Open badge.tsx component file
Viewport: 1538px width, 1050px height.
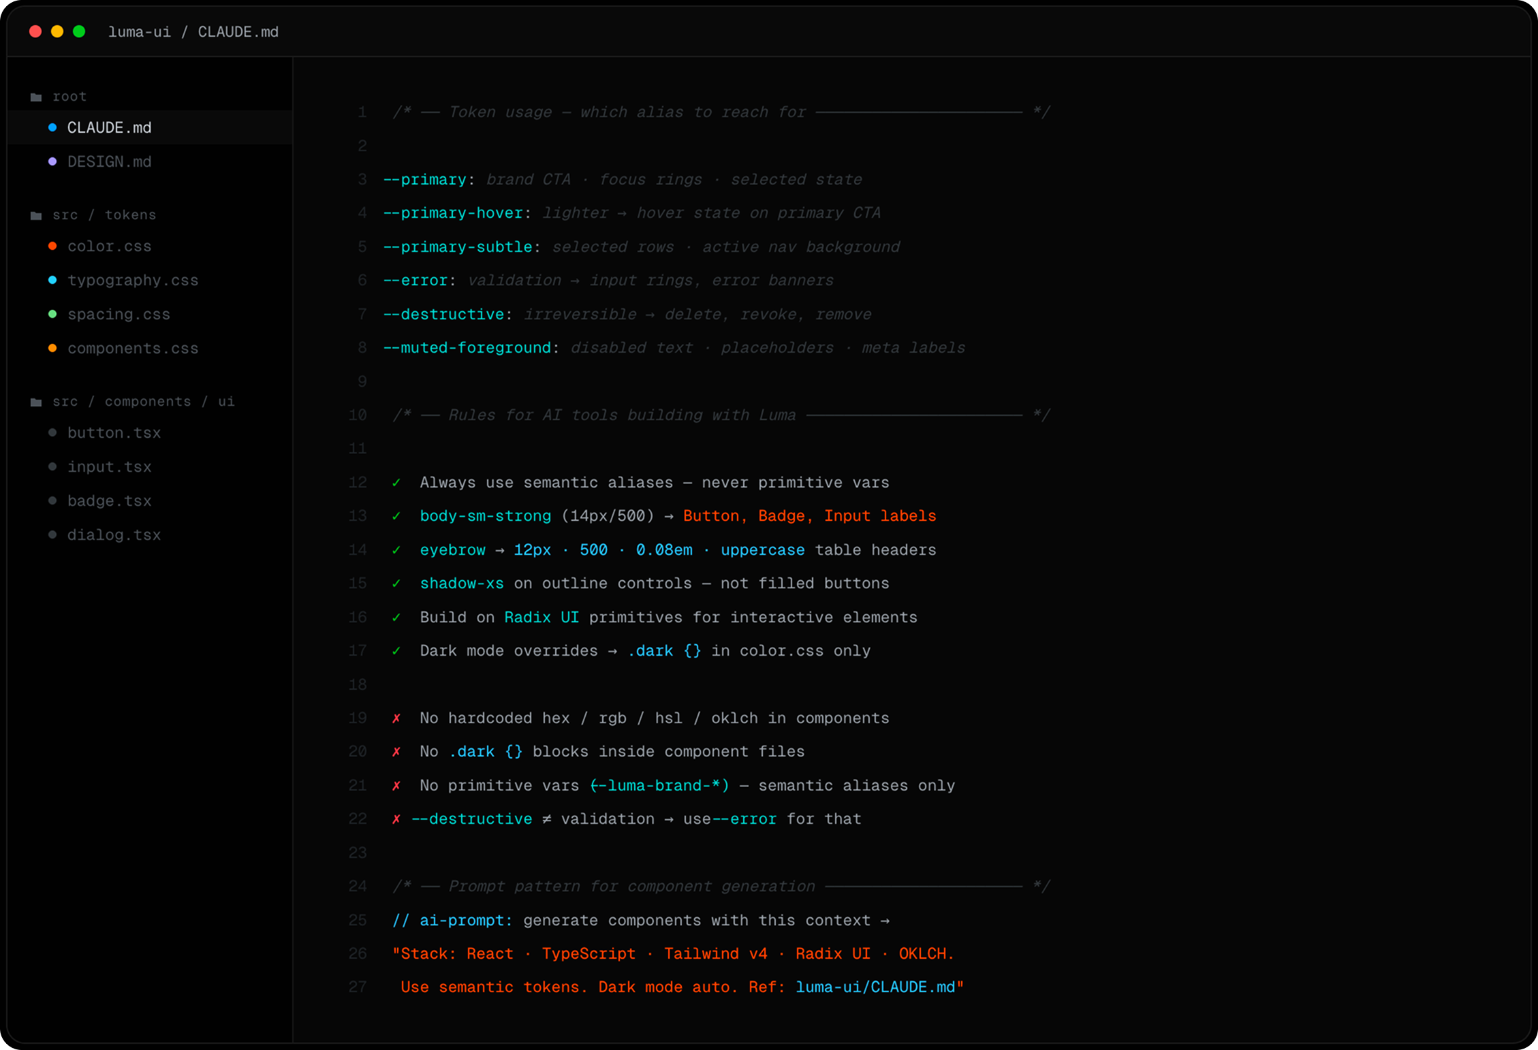pos(150,500)
